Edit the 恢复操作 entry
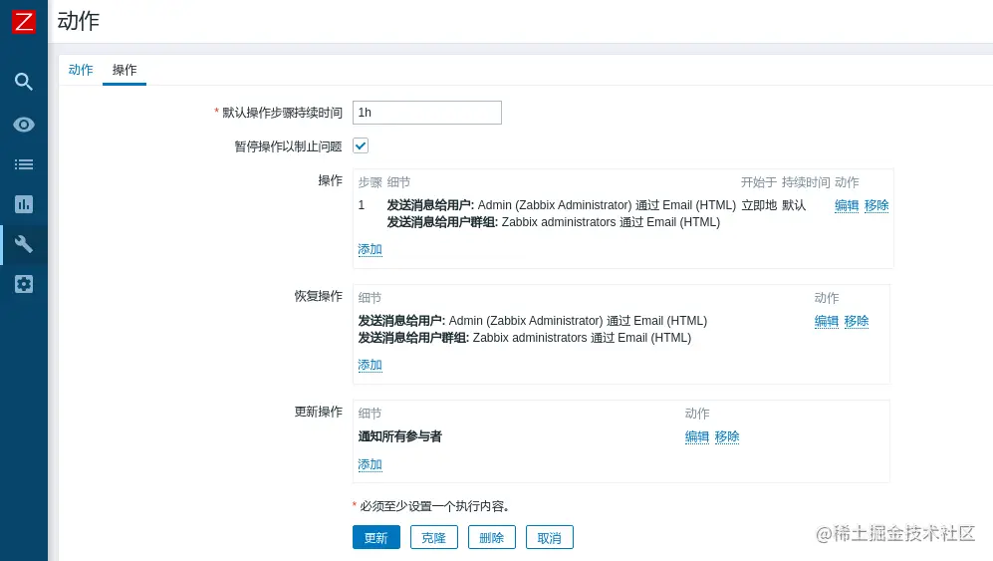This screenshot has height=561, width=993. [827, 321]
